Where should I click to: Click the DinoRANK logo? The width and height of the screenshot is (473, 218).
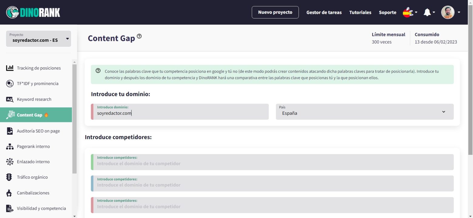pos(33,12)
